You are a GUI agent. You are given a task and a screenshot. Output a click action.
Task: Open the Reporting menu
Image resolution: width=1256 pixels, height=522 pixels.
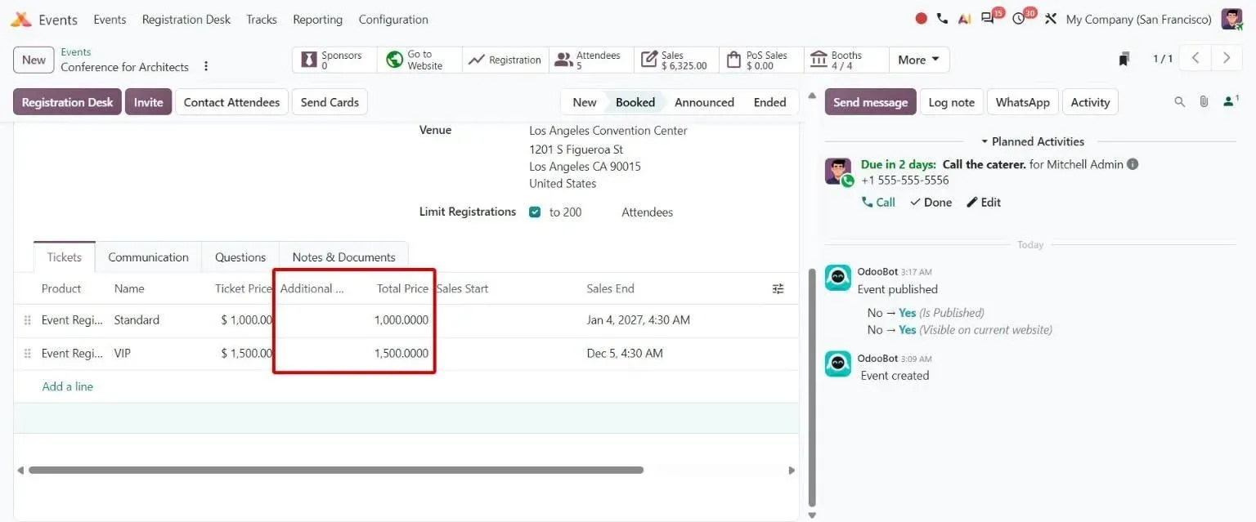pos(317,19)
